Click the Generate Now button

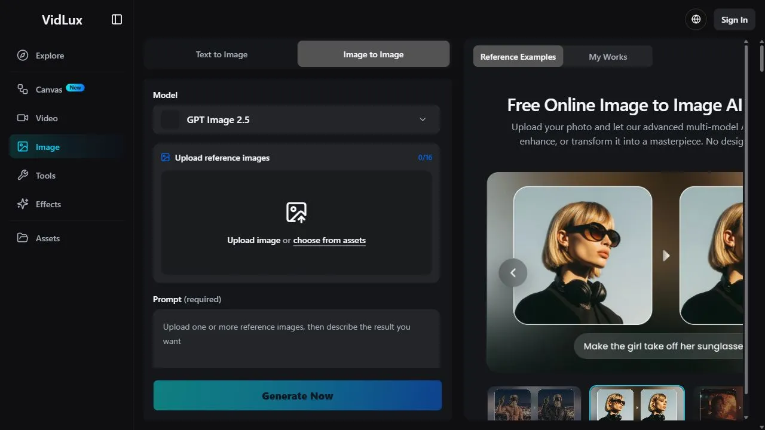pyautogui.click(x=298, y=395)
